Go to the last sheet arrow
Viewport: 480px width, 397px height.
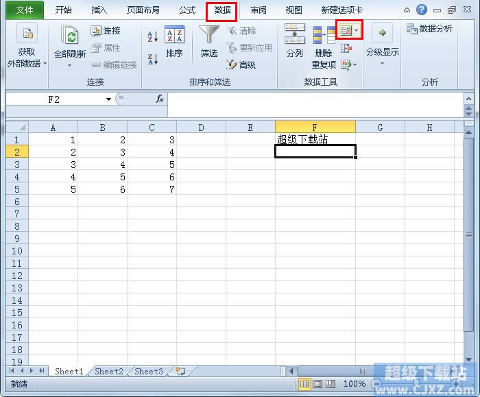click(x=42, y=371)
